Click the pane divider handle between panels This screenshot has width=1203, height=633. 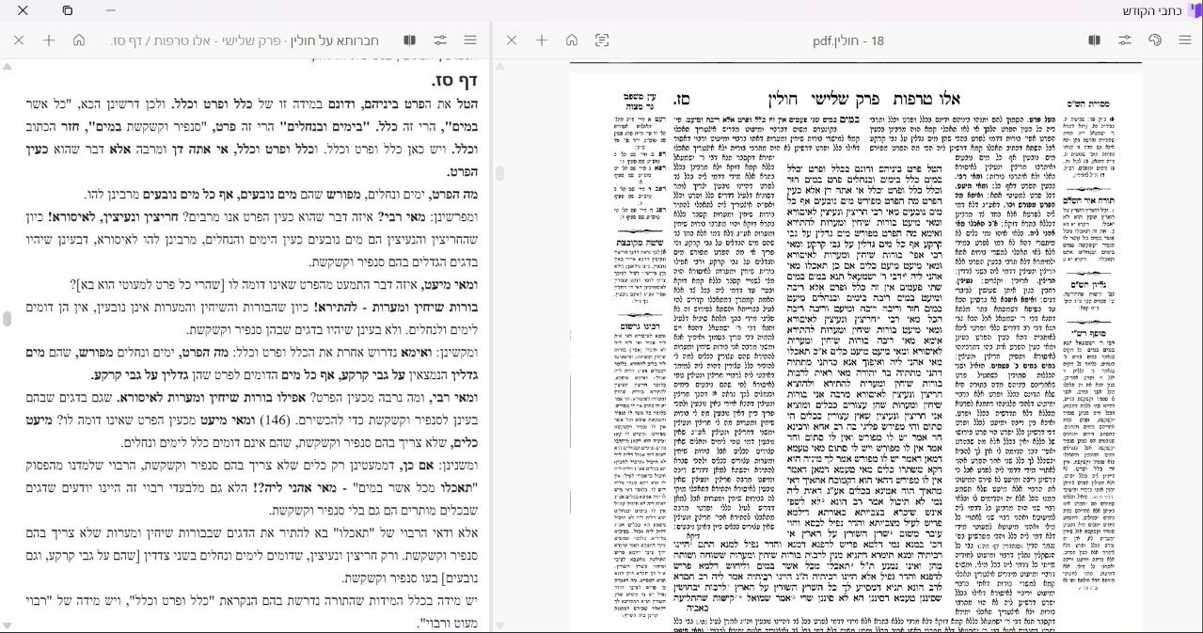click(499, 174)
